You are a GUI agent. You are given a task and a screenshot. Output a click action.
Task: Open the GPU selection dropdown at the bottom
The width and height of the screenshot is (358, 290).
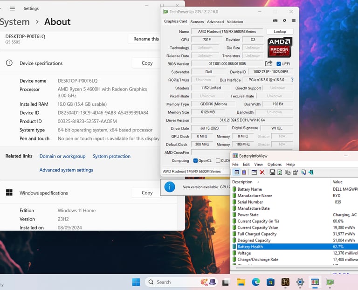tap(196, 171)
